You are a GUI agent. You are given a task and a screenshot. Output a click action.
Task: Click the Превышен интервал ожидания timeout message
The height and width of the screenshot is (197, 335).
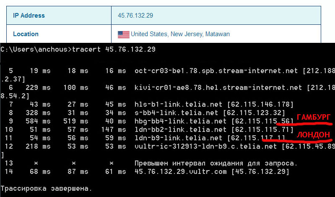(x=216, y=163)
